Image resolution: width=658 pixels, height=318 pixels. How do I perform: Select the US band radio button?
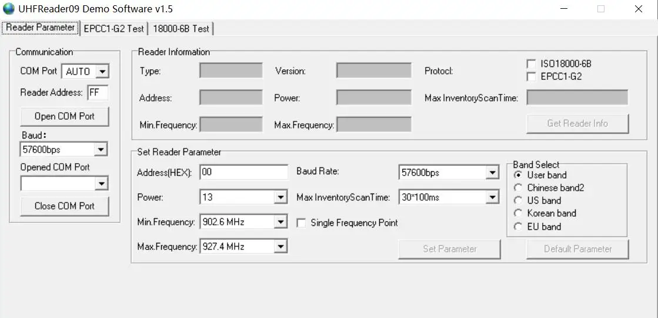pos(518,201)
